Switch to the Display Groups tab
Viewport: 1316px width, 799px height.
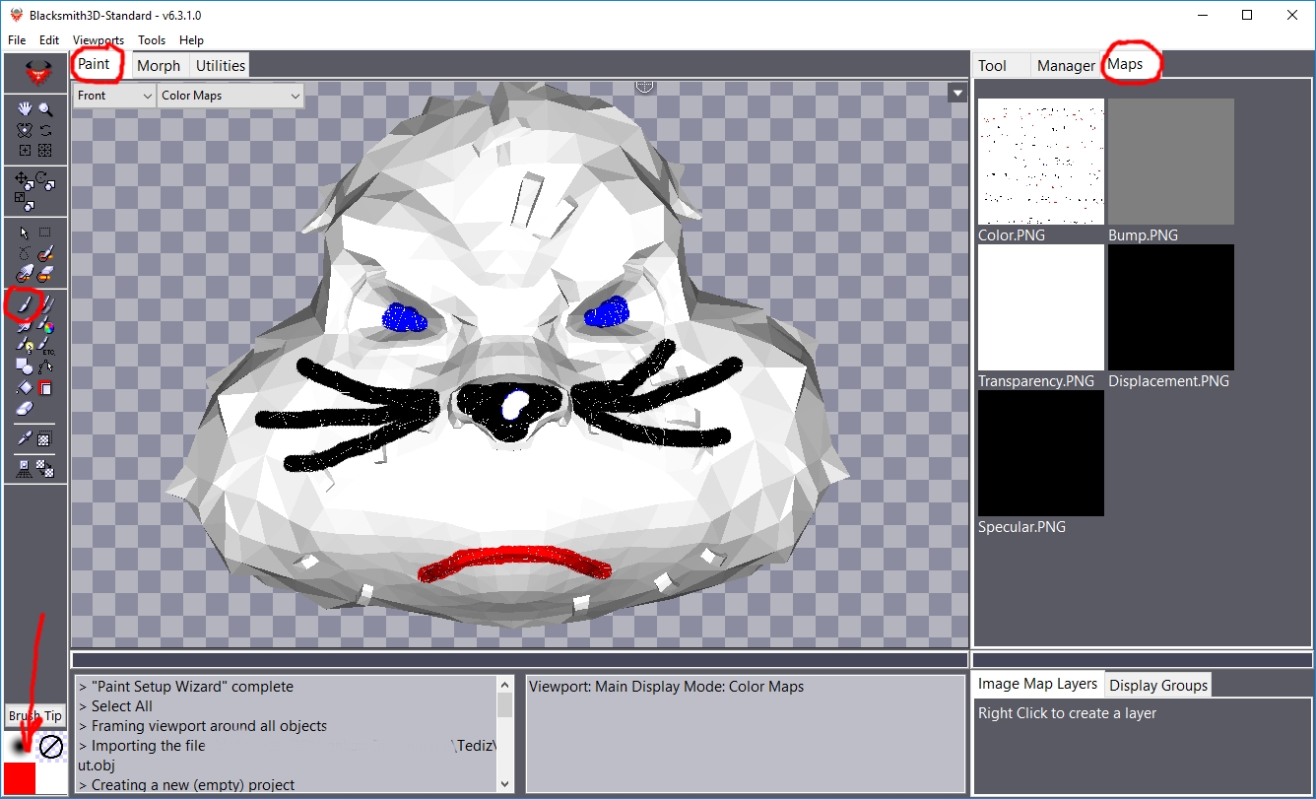click(1158, 685)
